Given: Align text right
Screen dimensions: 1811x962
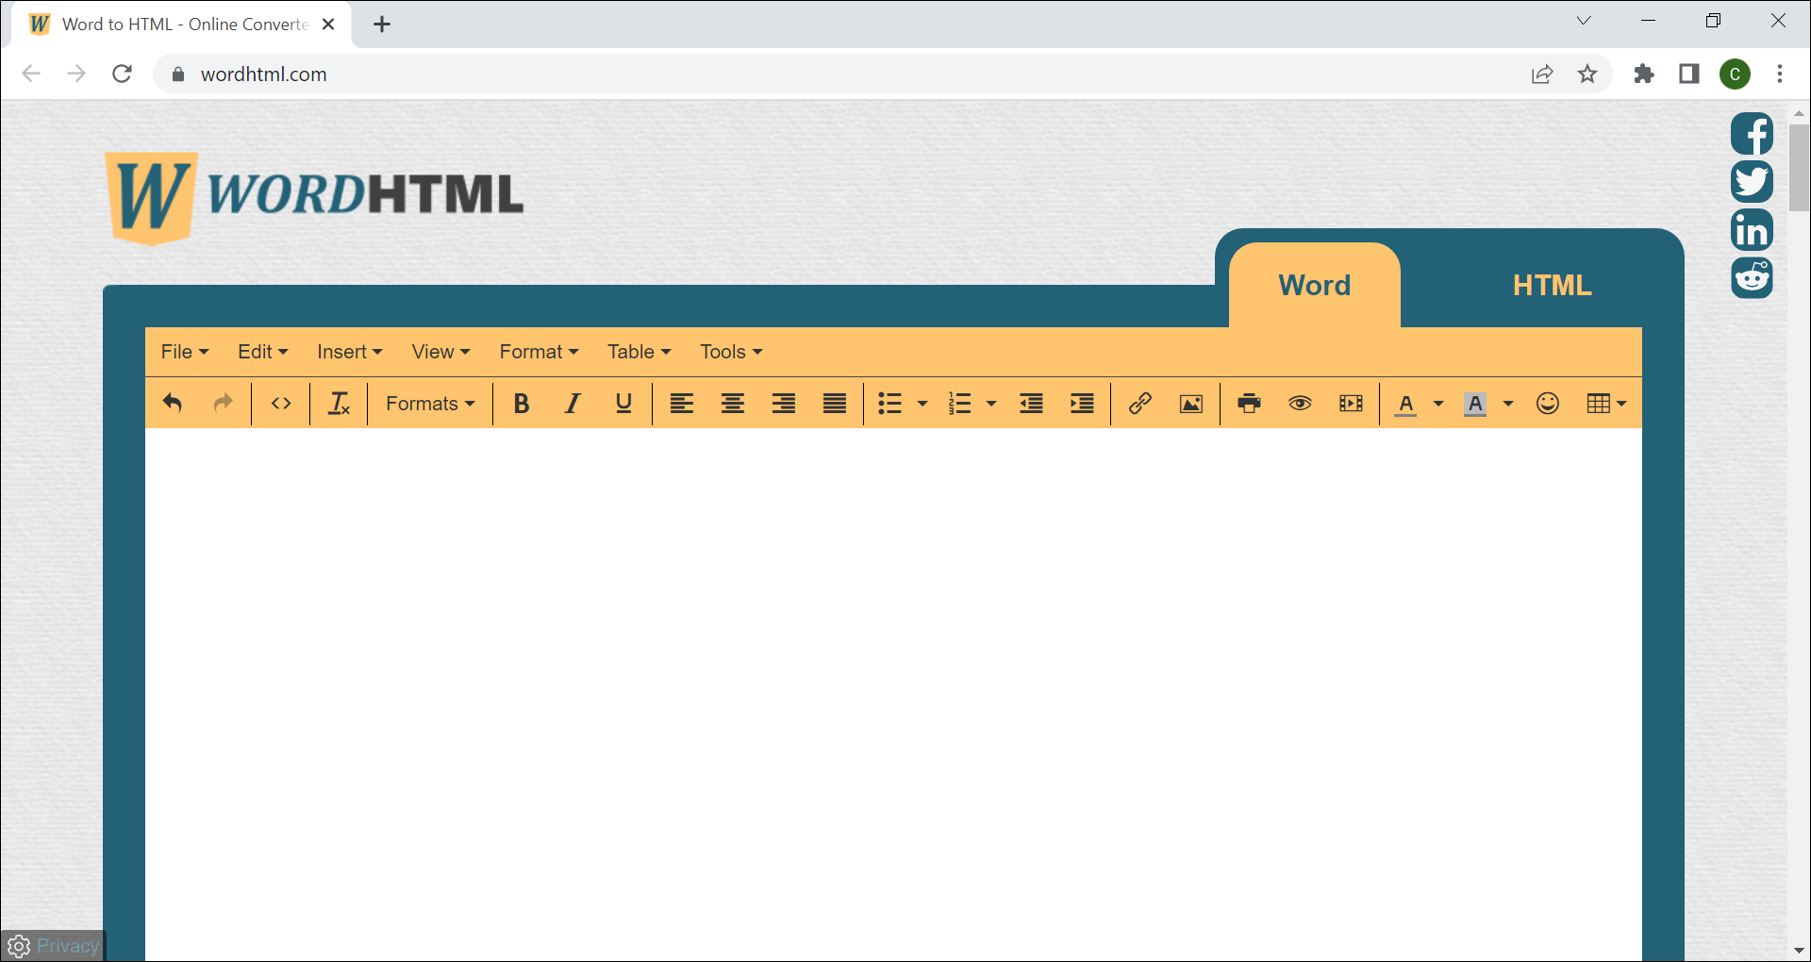Looking at the screenshot, I should point(784,404).
